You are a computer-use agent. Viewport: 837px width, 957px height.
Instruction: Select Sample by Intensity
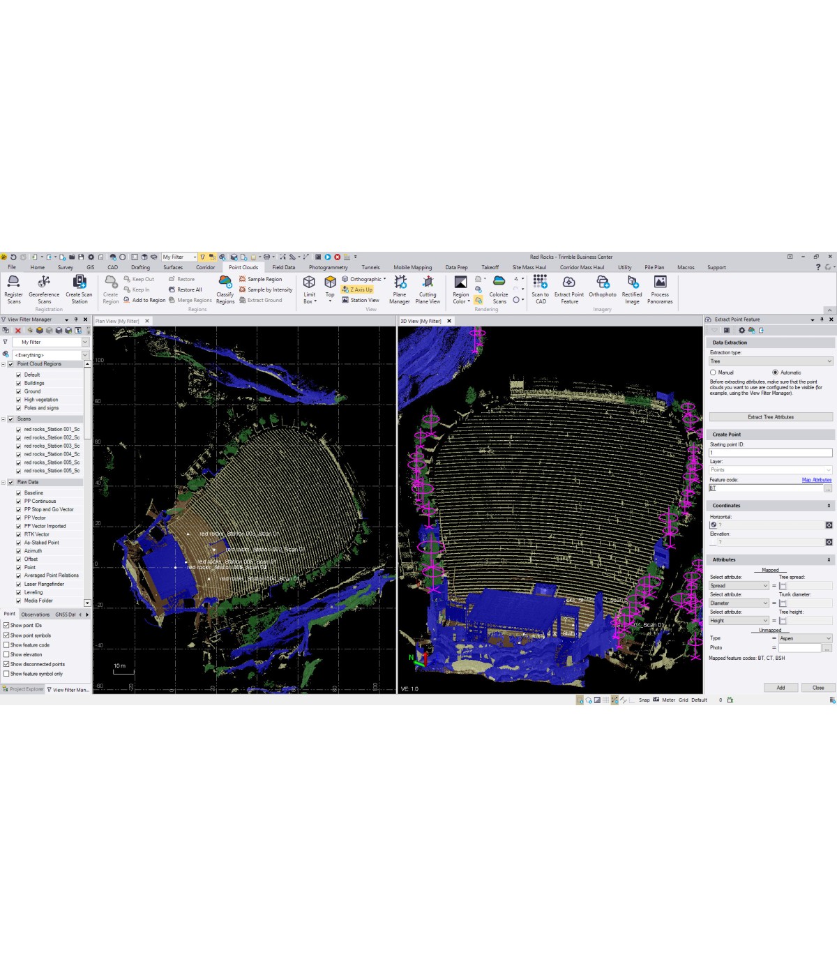[266, 289]
